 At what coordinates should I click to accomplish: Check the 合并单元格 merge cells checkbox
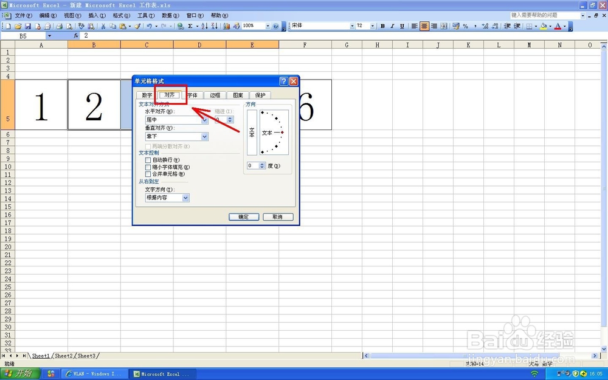point(148,174)
